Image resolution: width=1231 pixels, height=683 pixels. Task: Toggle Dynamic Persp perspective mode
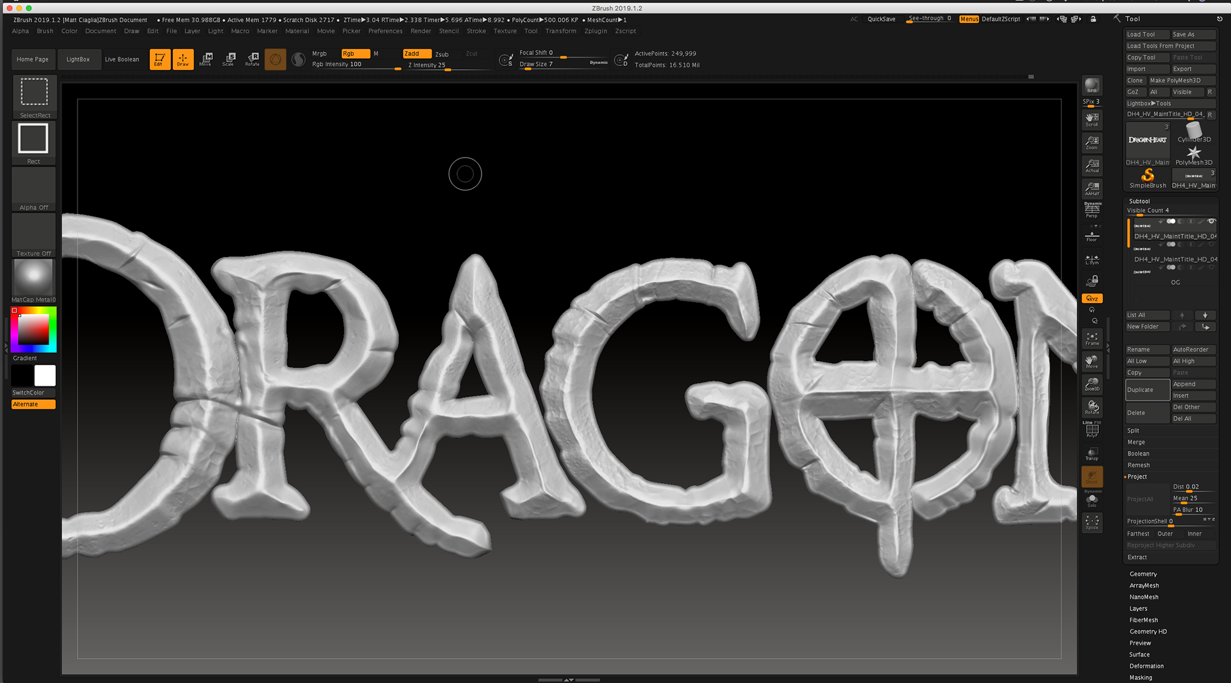[1092, 210]
